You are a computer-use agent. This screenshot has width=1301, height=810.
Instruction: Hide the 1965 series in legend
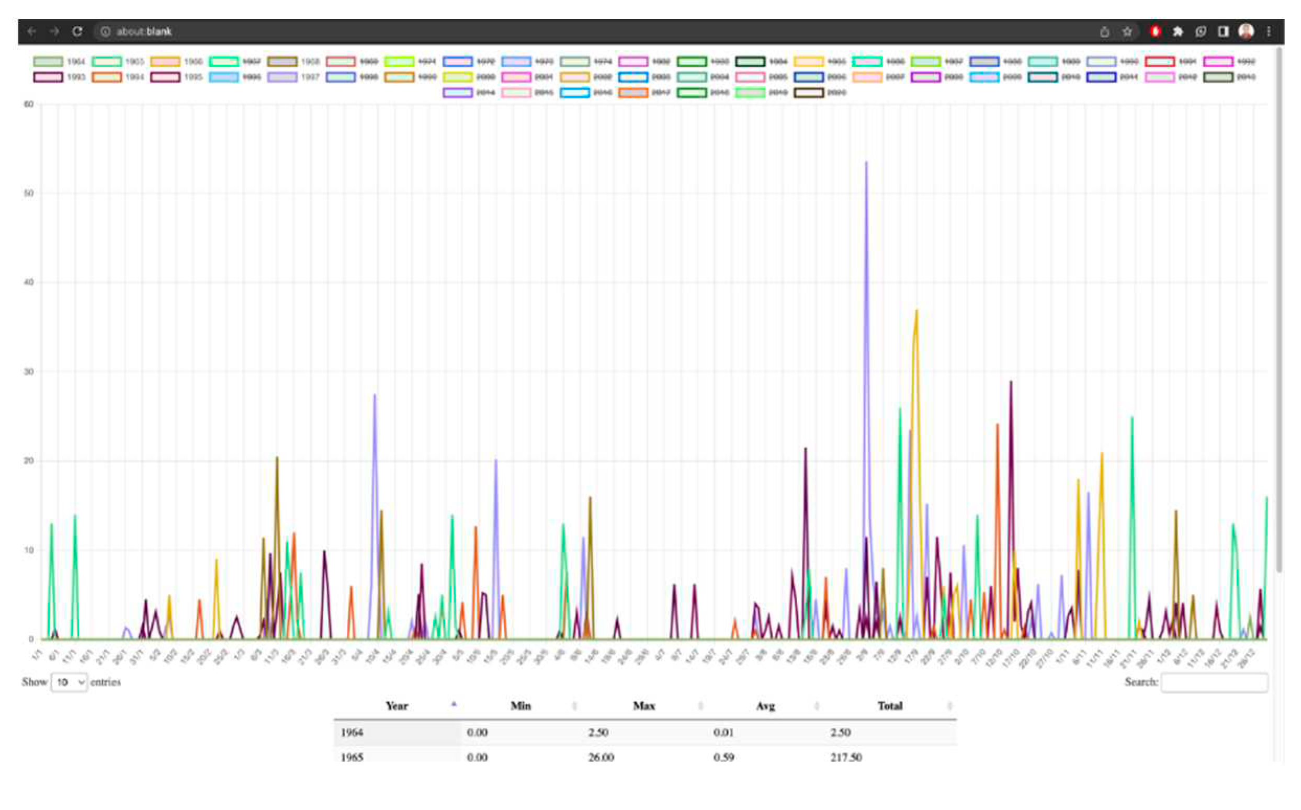click(x=117, y=62)
